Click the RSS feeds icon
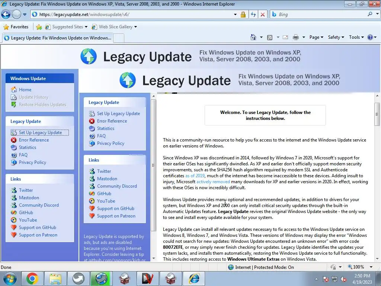381x286 pixels. tap(270, 37)
